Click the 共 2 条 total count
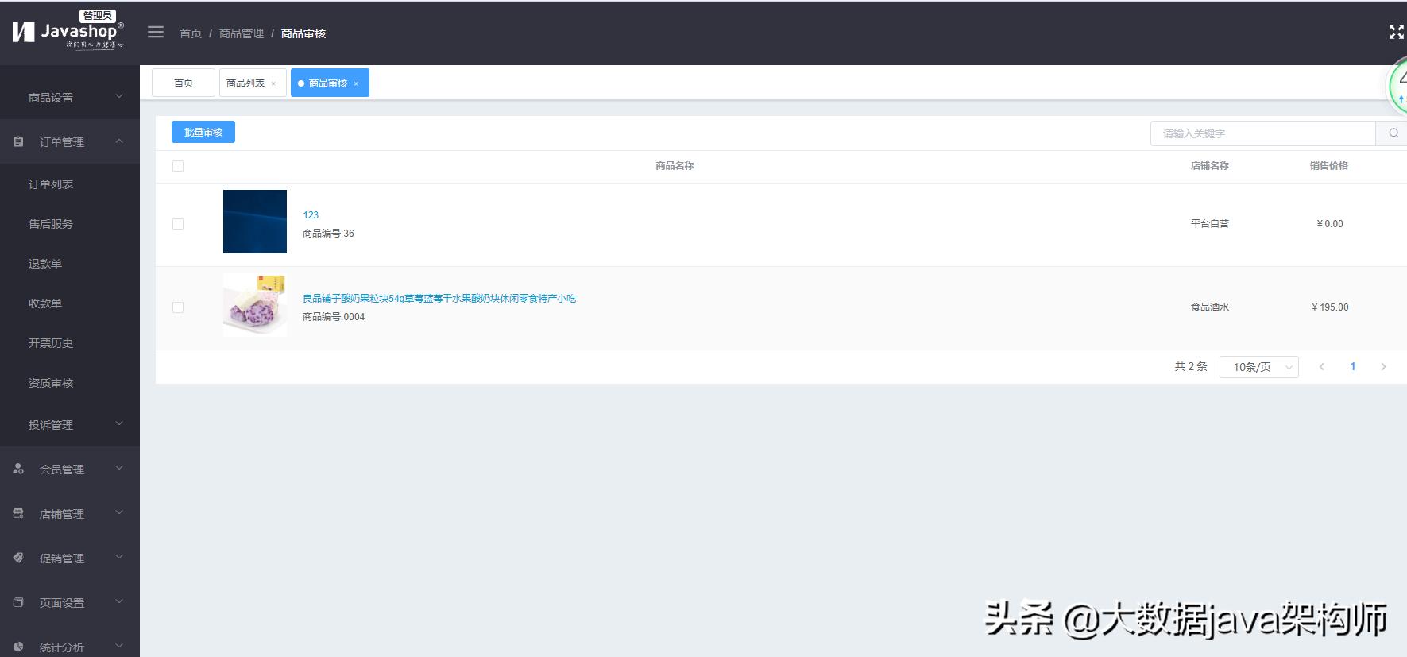This screenshot has width=1407, height=657. click(1191, 366)
